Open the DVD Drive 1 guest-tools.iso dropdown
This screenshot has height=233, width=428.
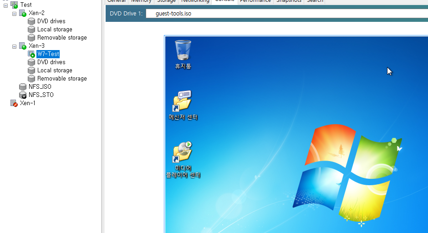click(x=286, y=13)
